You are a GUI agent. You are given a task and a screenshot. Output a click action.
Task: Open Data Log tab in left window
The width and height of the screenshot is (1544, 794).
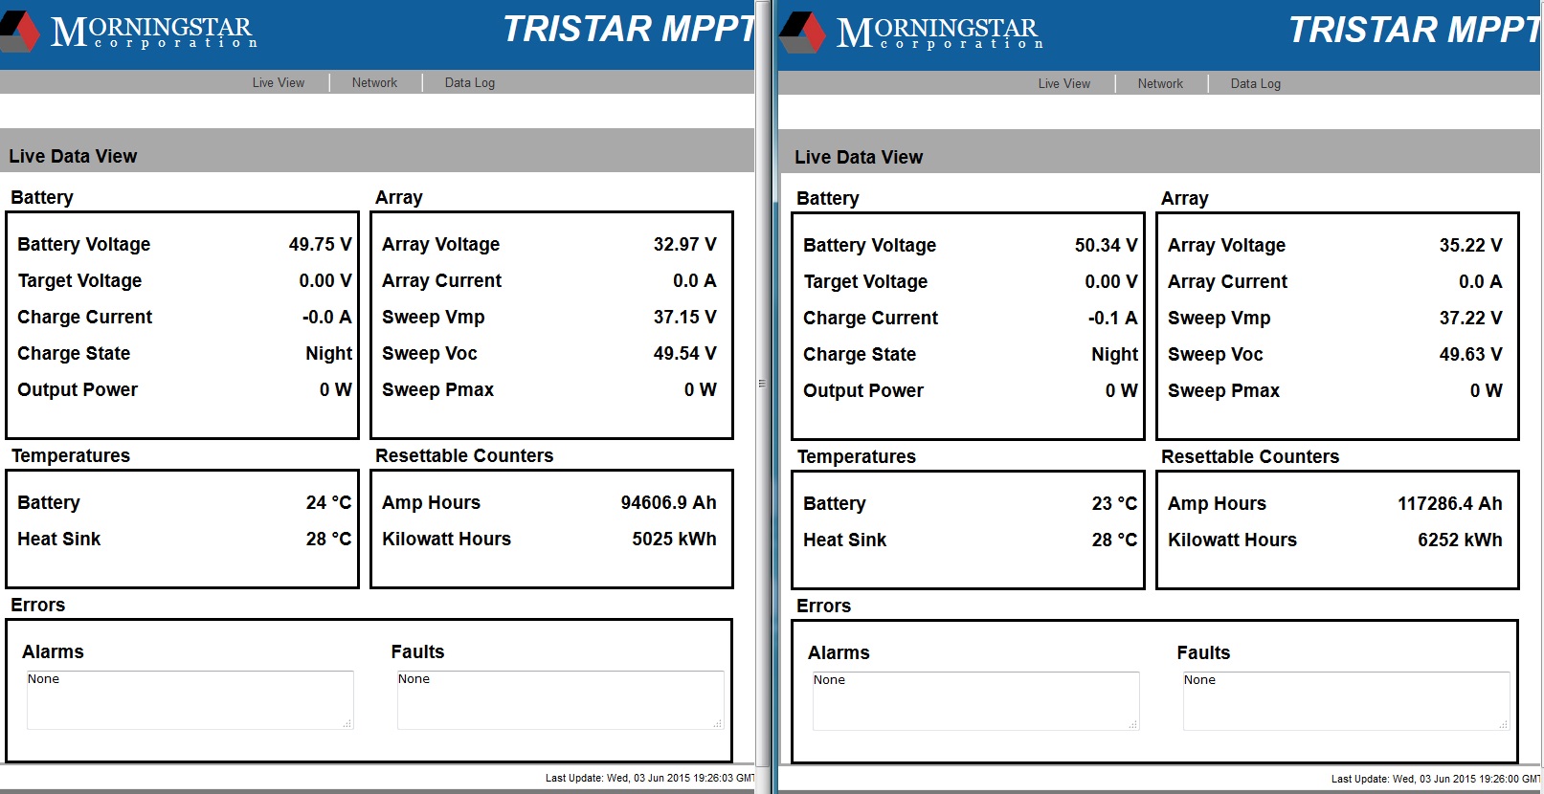[x=470, y=83]
